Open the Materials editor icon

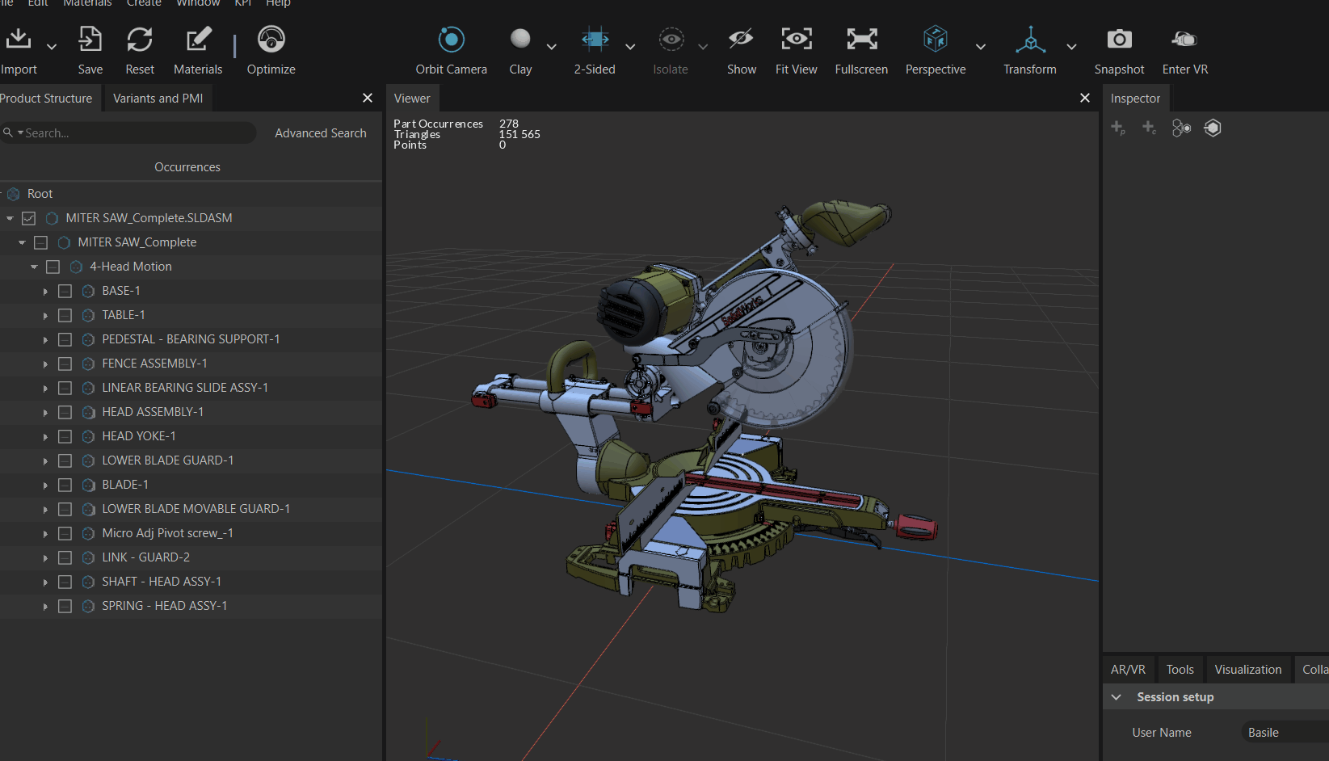[x=198, y=40]
